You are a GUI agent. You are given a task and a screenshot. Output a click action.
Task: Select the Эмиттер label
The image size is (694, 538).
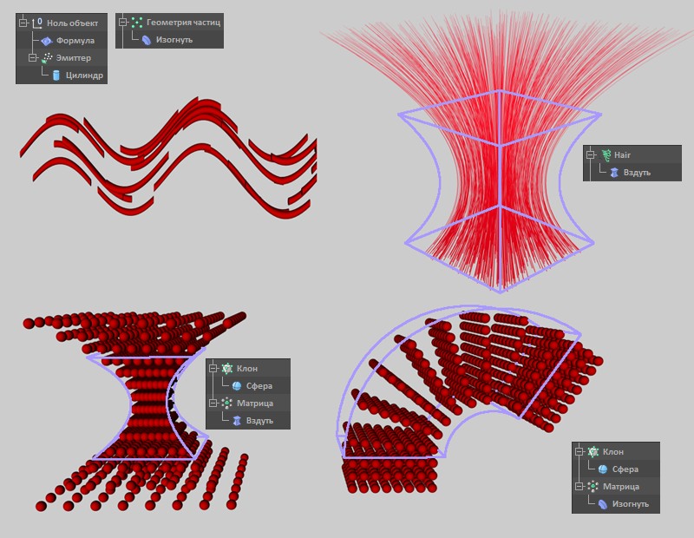click(x=74, y=58)
